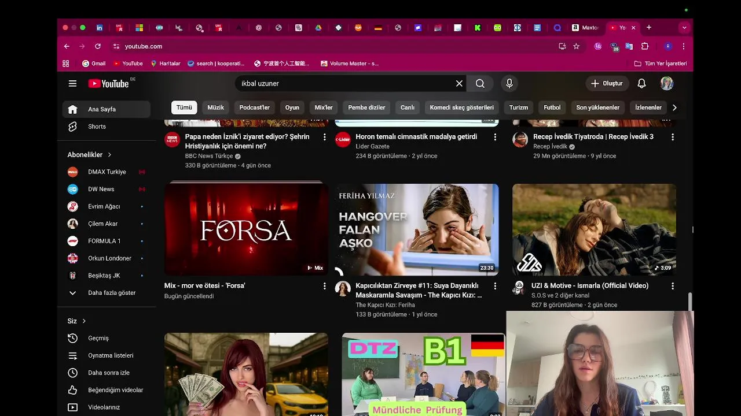Open Beğendiğim videolar liked videos
The height and width of the screenshot is (416, 741).
(107, 390)
